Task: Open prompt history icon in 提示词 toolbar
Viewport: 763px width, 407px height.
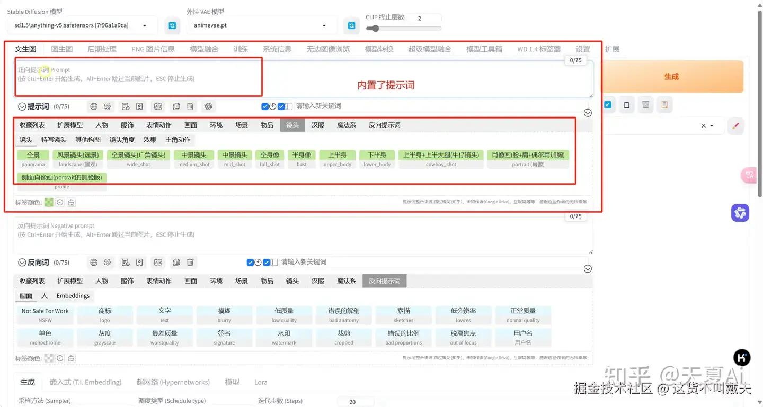Action: pyautogui.click(x=126, y=106)
